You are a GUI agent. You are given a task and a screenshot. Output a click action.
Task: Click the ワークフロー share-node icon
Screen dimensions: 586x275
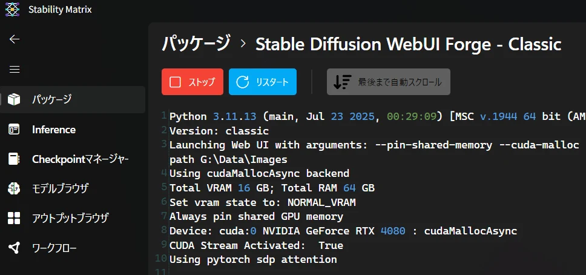point(14,248)
